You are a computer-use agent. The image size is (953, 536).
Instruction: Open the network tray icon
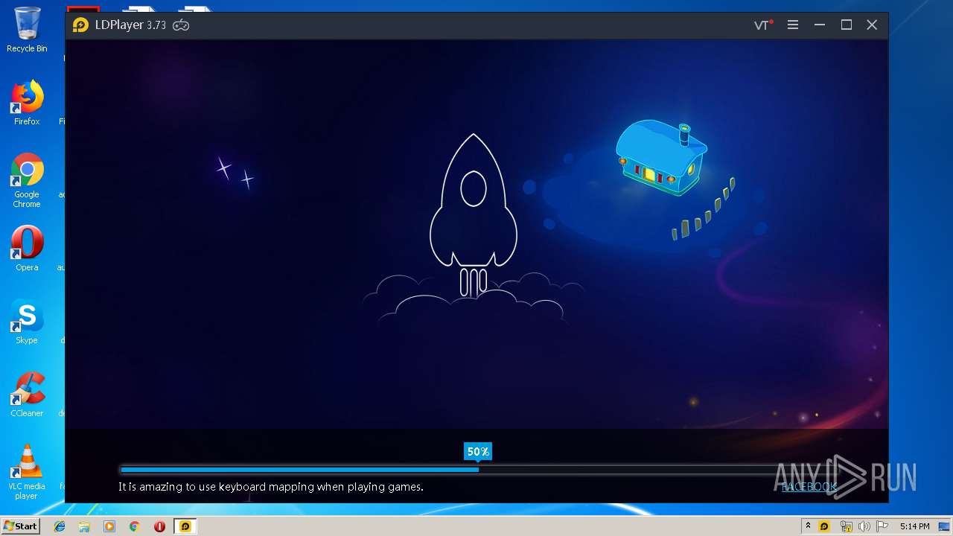(847, 526)
